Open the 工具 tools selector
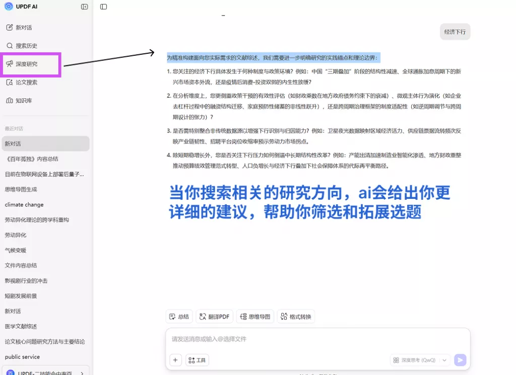The height and width of the screenshot is (375, 516). click(197, 360)
